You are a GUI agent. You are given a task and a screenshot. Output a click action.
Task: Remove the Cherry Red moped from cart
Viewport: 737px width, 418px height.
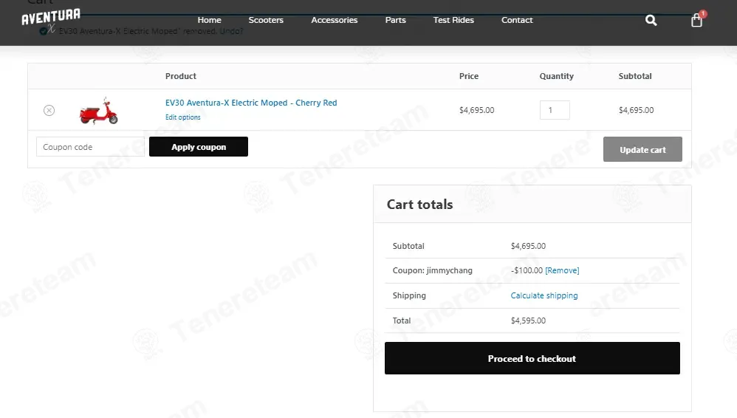click(x=49, y=111)
